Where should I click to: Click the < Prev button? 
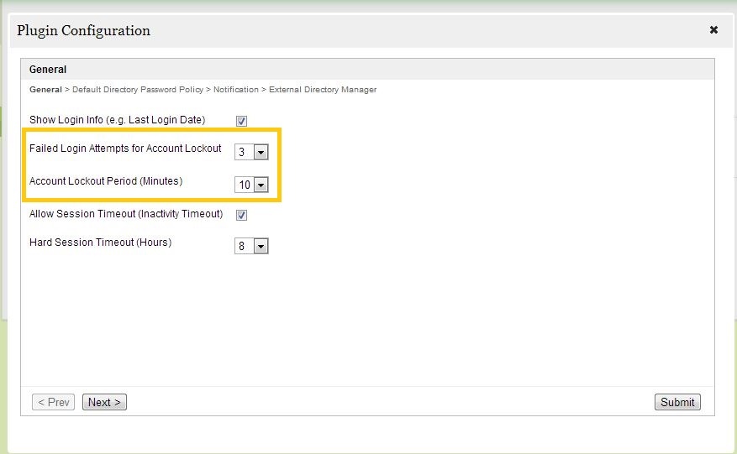point(54,402)
